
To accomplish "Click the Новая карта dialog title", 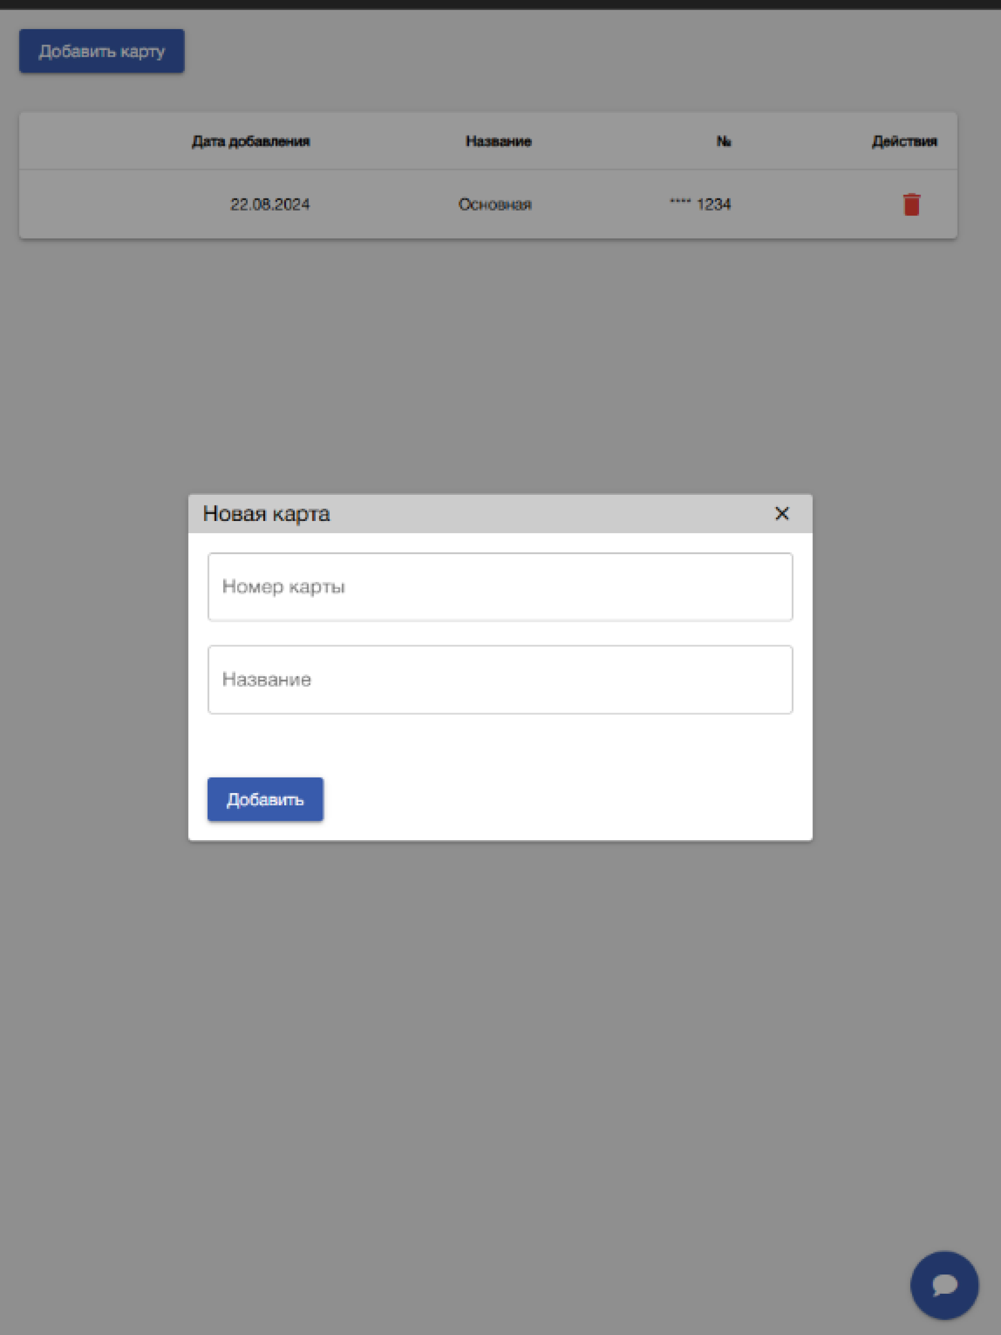I will pos(267,514).
